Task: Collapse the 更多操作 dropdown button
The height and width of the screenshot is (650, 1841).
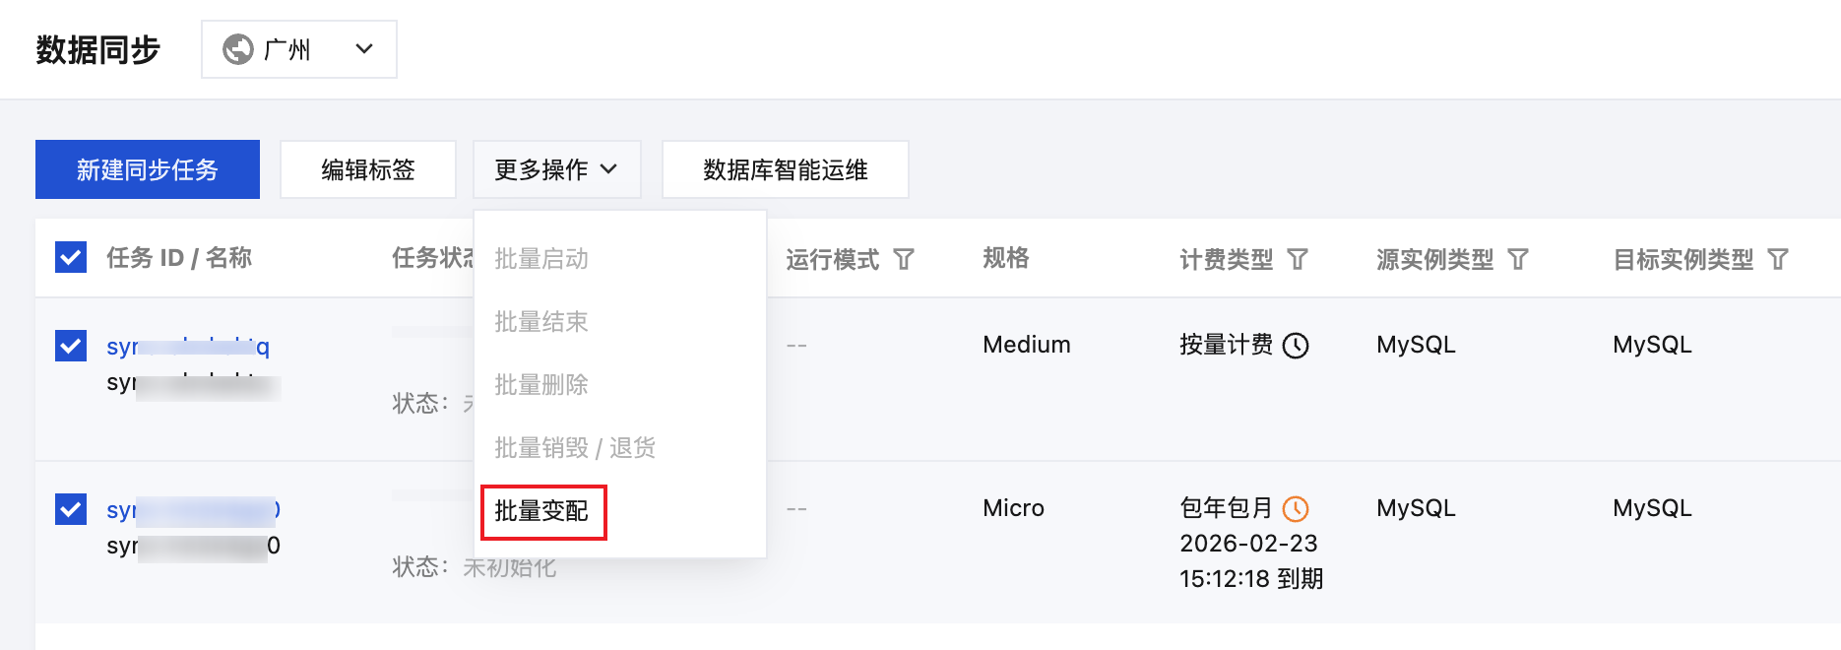Action: click(556, 169)
